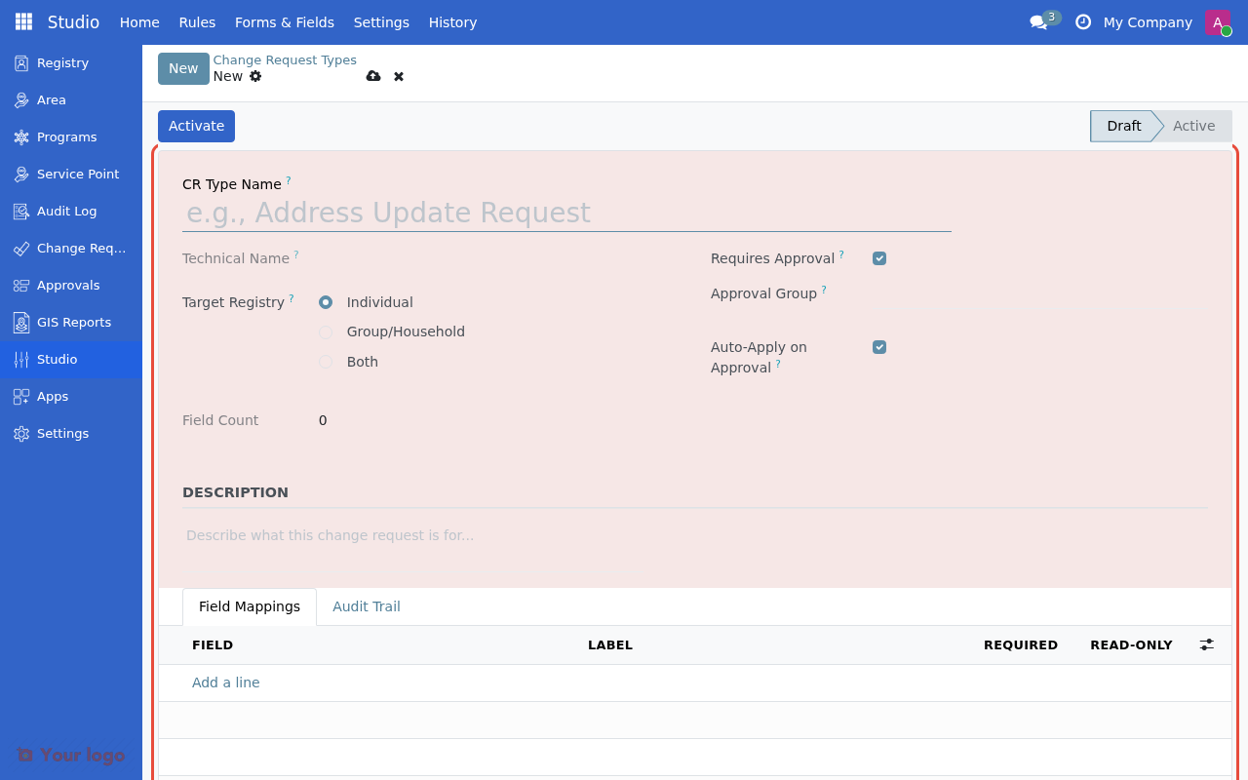Image resolution: width=1248 pixels, height=780 pixels.
Task: Open the Registry section from the sidebar
Action: [x=61, y=62]
